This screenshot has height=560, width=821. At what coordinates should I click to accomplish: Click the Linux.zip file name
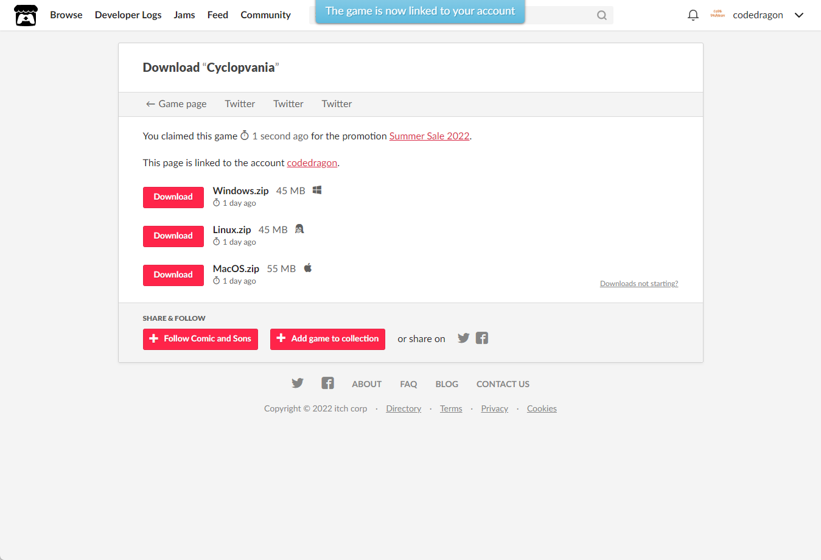tap(232, 229)
